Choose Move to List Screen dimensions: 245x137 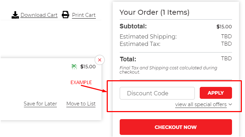click(x=81, y=104)
